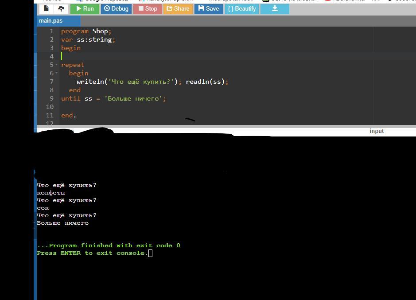Click the 'program Shop;' code line

pos(86,31)
